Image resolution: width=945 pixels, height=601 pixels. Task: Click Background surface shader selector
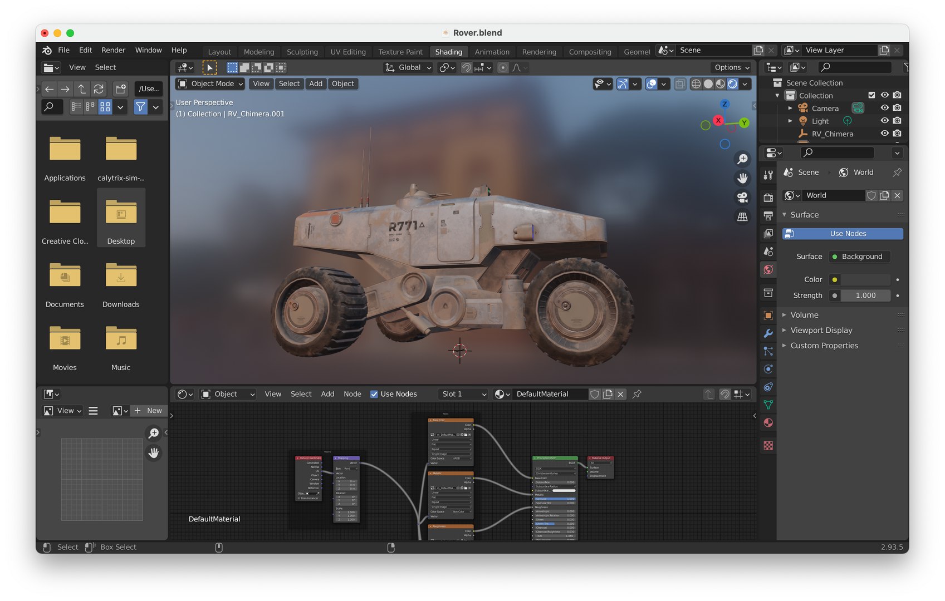coord(860,257)
